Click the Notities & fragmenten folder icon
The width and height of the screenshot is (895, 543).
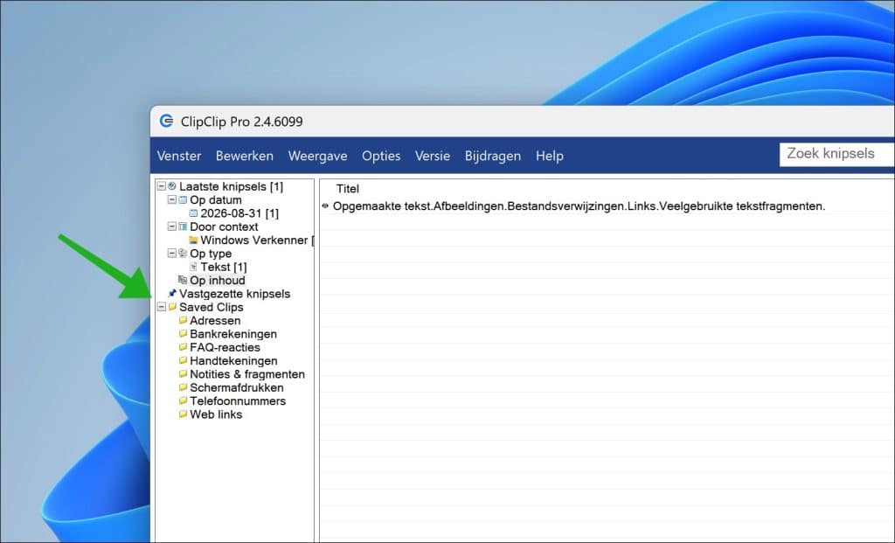coord(183,374)
